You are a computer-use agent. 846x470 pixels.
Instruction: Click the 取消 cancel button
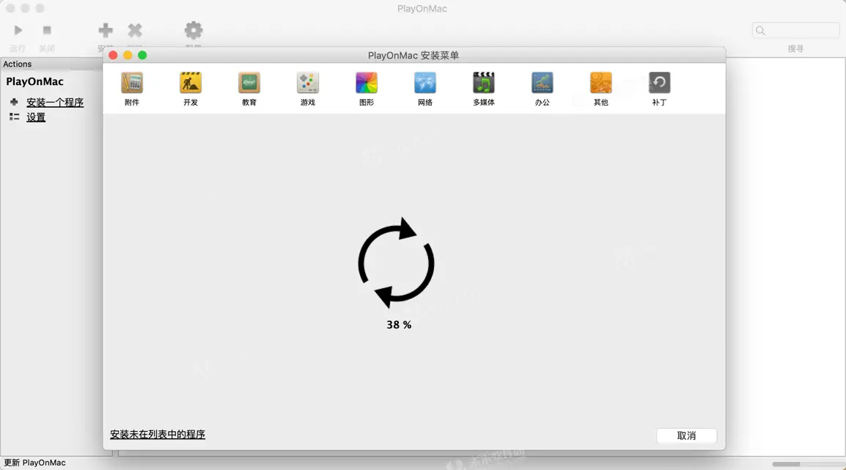click(x=686, y=436)
